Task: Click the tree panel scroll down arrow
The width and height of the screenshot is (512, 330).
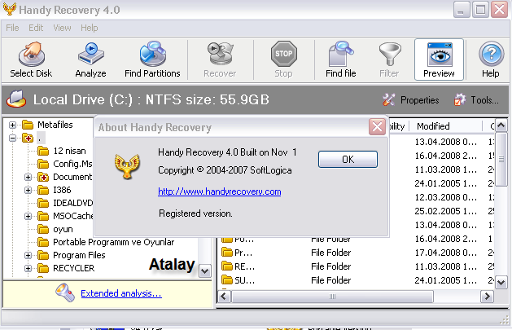Action: pyautogui.click(x=205, y=271)
